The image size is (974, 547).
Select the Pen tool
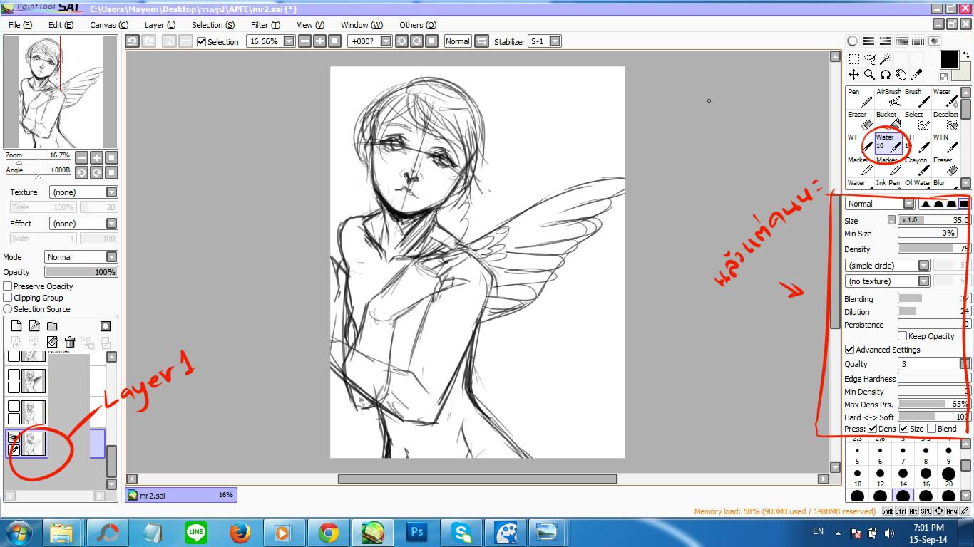859,98
